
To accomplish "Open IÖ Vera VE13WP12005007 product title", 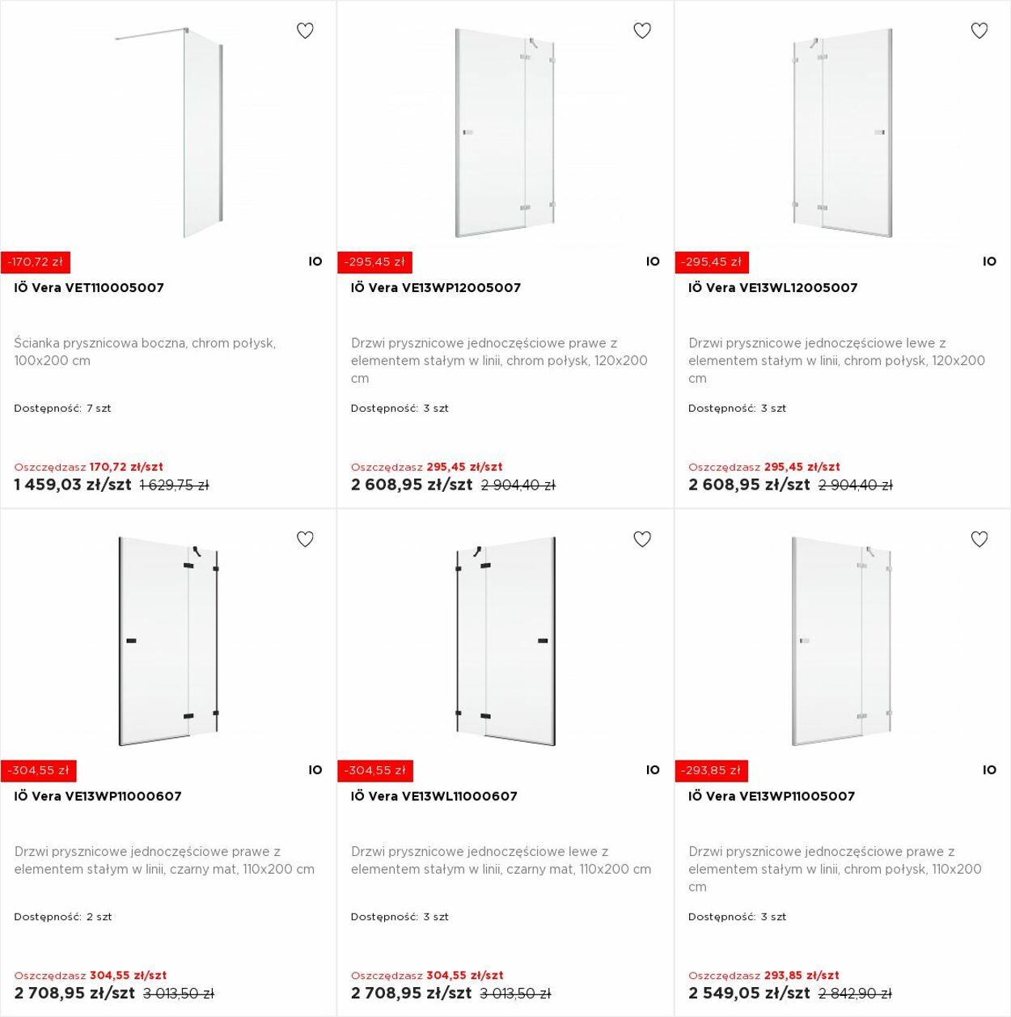I will pyautogui.click(x=436, y=287).
